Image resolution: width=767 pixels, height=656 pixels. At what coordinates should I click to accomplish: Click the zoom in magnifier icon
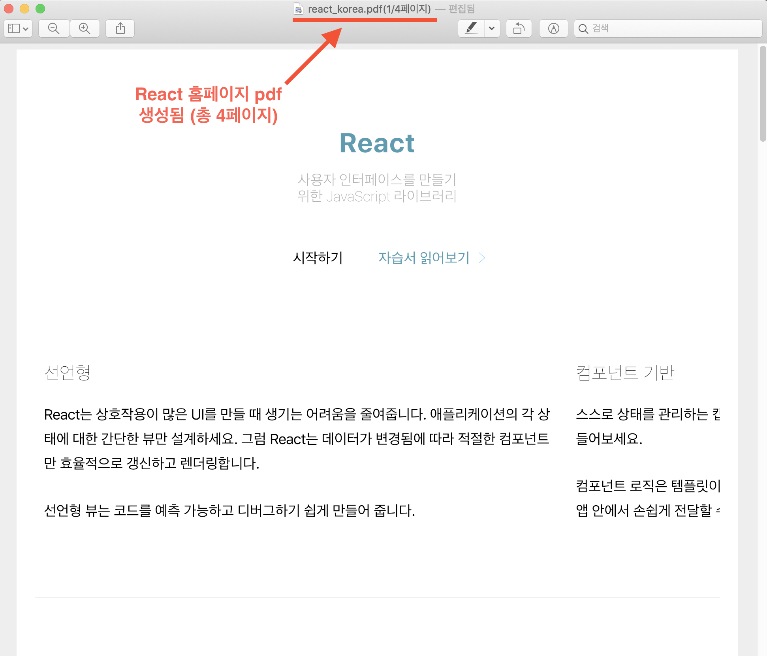pyautogui.click(x=85, y=28)
